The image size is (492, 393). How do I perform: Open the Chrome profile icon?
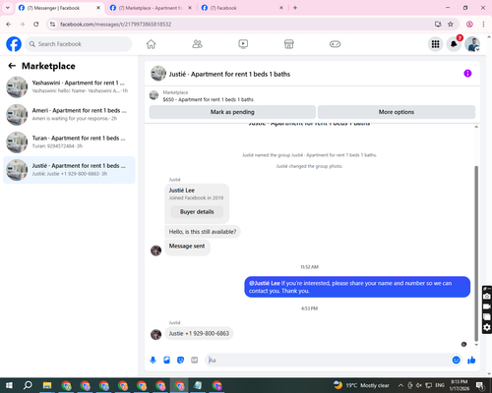[469, 24]
